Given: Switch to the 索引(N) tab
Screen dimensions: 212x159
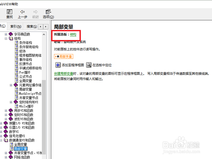Looking at the screenshot, I should click(x=16, y=26).
